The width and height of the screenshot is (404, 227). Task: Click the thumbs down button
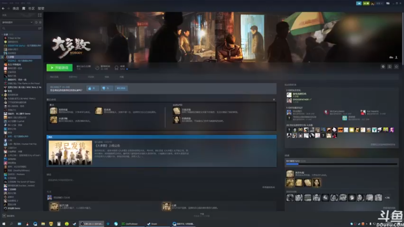click(107, 88)
